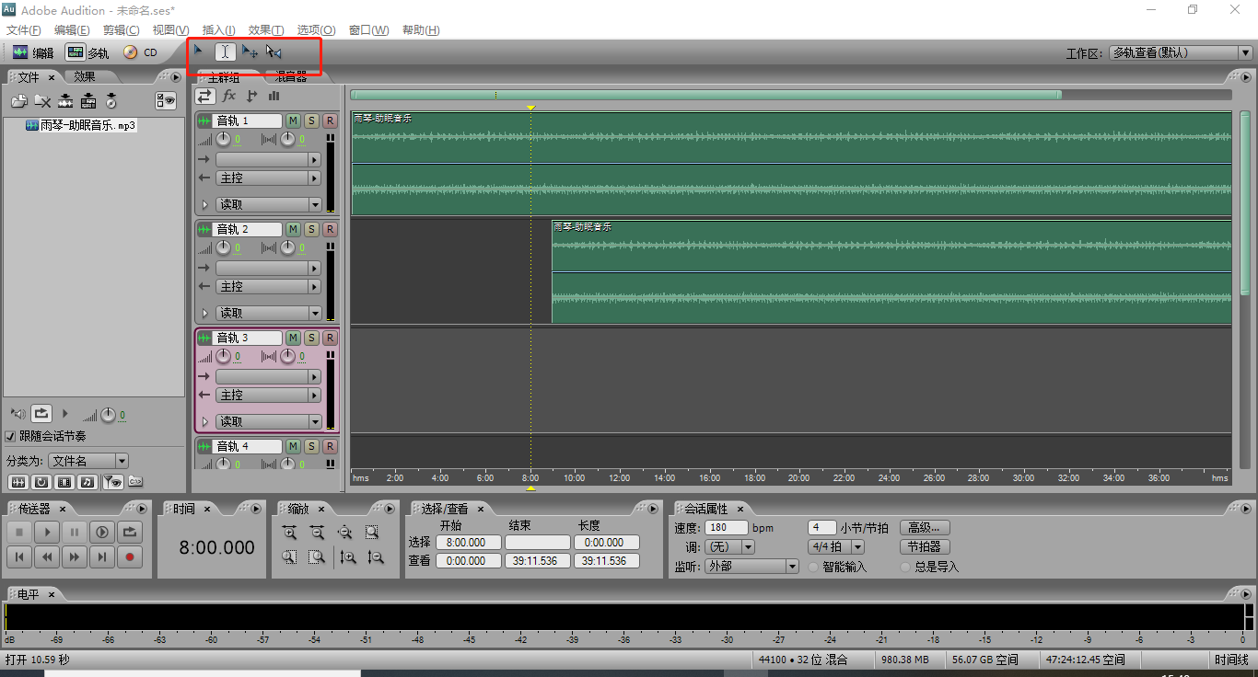Select the Time Selection cursor tool
Viewport: 1258px width, 677px height.
point(226,52)
